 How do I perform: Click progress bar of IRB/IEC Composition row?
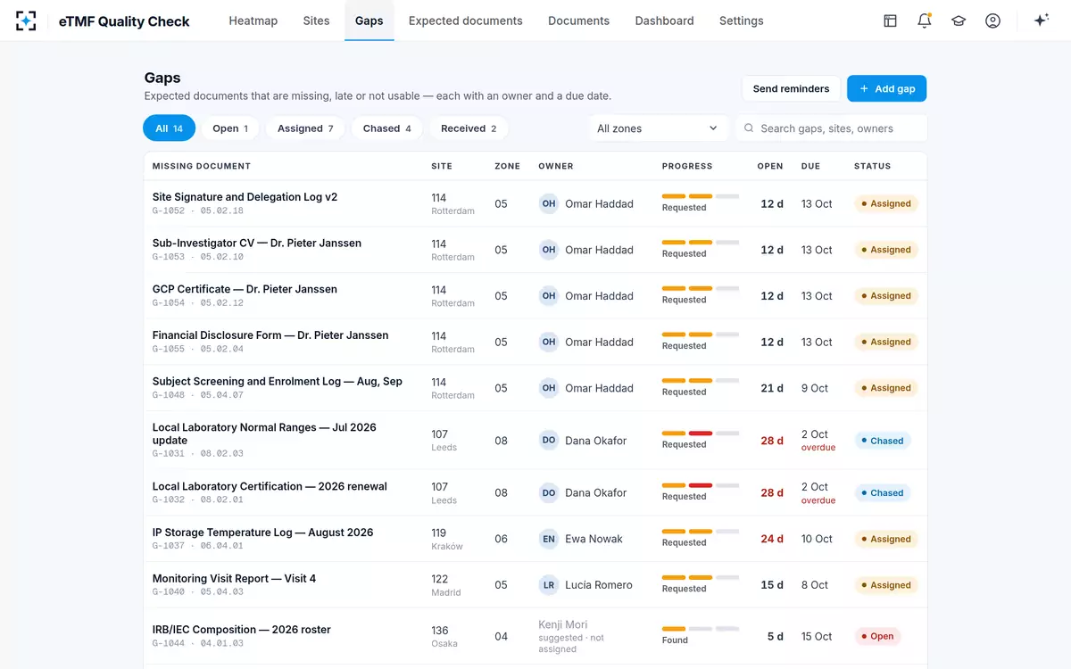click(x=701, y=629)
